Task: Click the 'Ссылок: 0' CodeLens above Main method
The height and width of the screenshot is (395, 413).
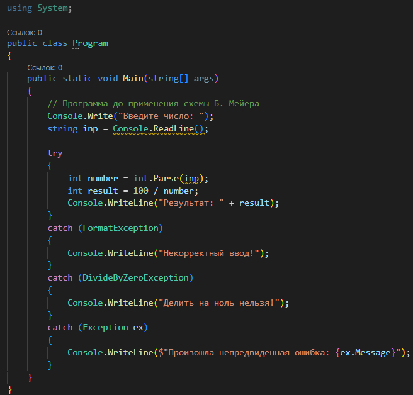Action: coord(45,68)
